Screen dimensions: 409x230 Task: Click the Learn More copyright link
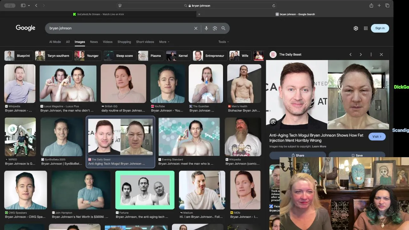[319, 146]
